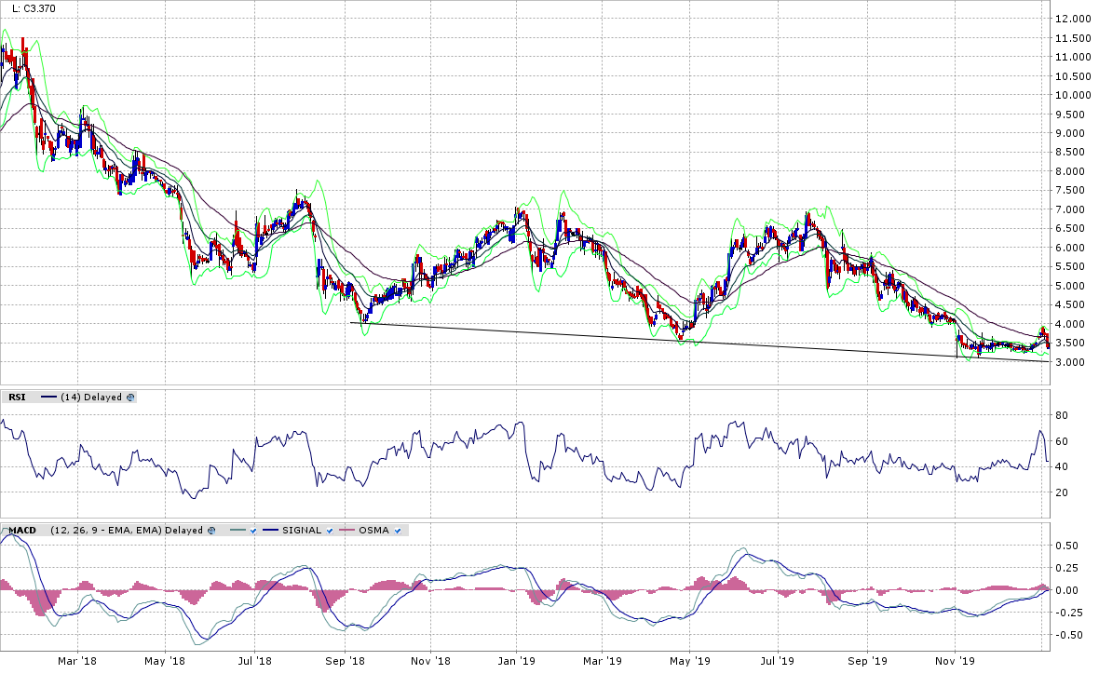The width and height of the screenshot is (1099, 674).
Task: Uncheck the SIGNAL line checkbox
Action: [329, 531]
